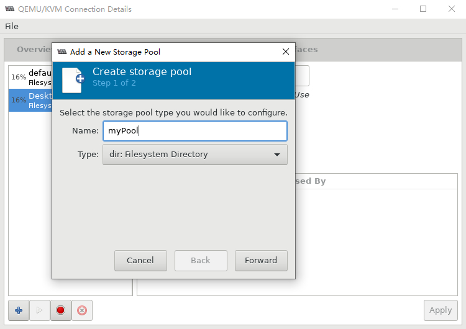Click the start pool play icon
The image size is (466, 329).
pos(40,310)
